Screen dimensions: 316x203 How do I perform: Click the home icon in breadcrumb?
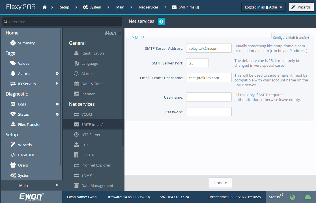click(45, 7)
